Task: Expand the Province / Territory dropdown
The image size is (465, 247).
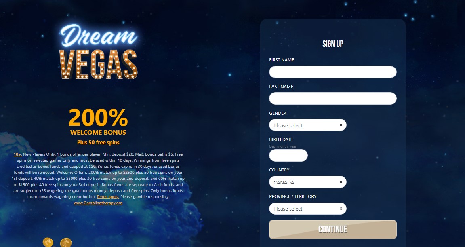Action: [x=307, y=209]
